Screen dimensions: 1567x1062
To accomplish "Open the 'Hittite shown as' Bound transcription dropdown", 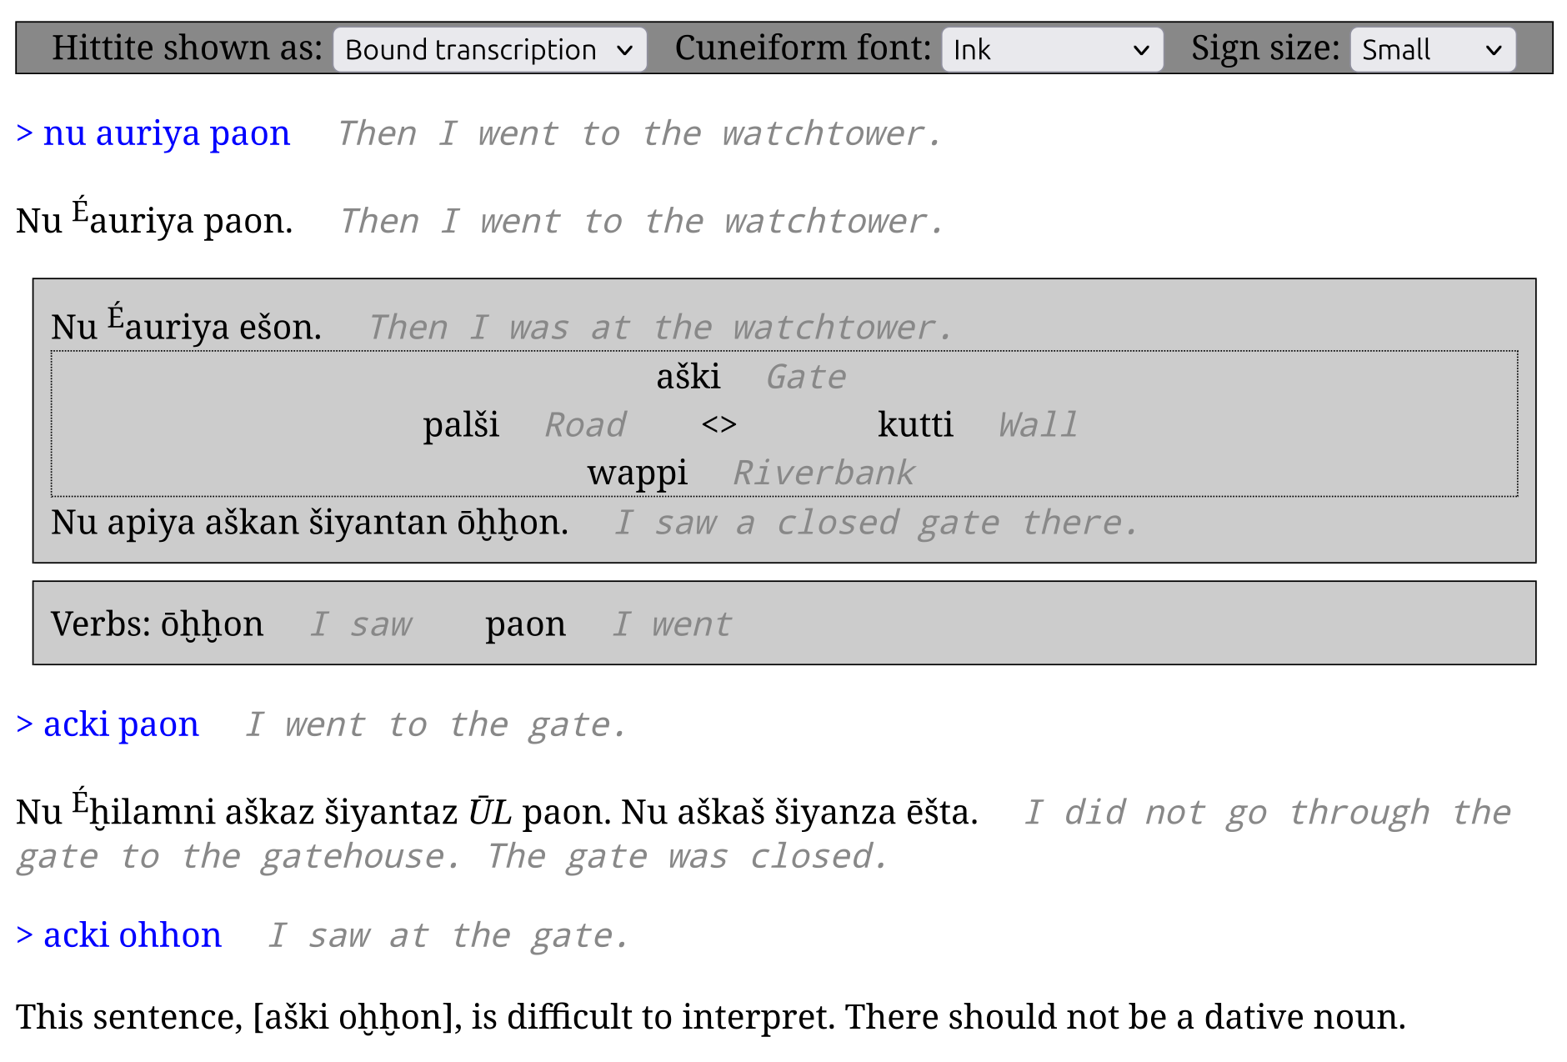I will point(489,50).
